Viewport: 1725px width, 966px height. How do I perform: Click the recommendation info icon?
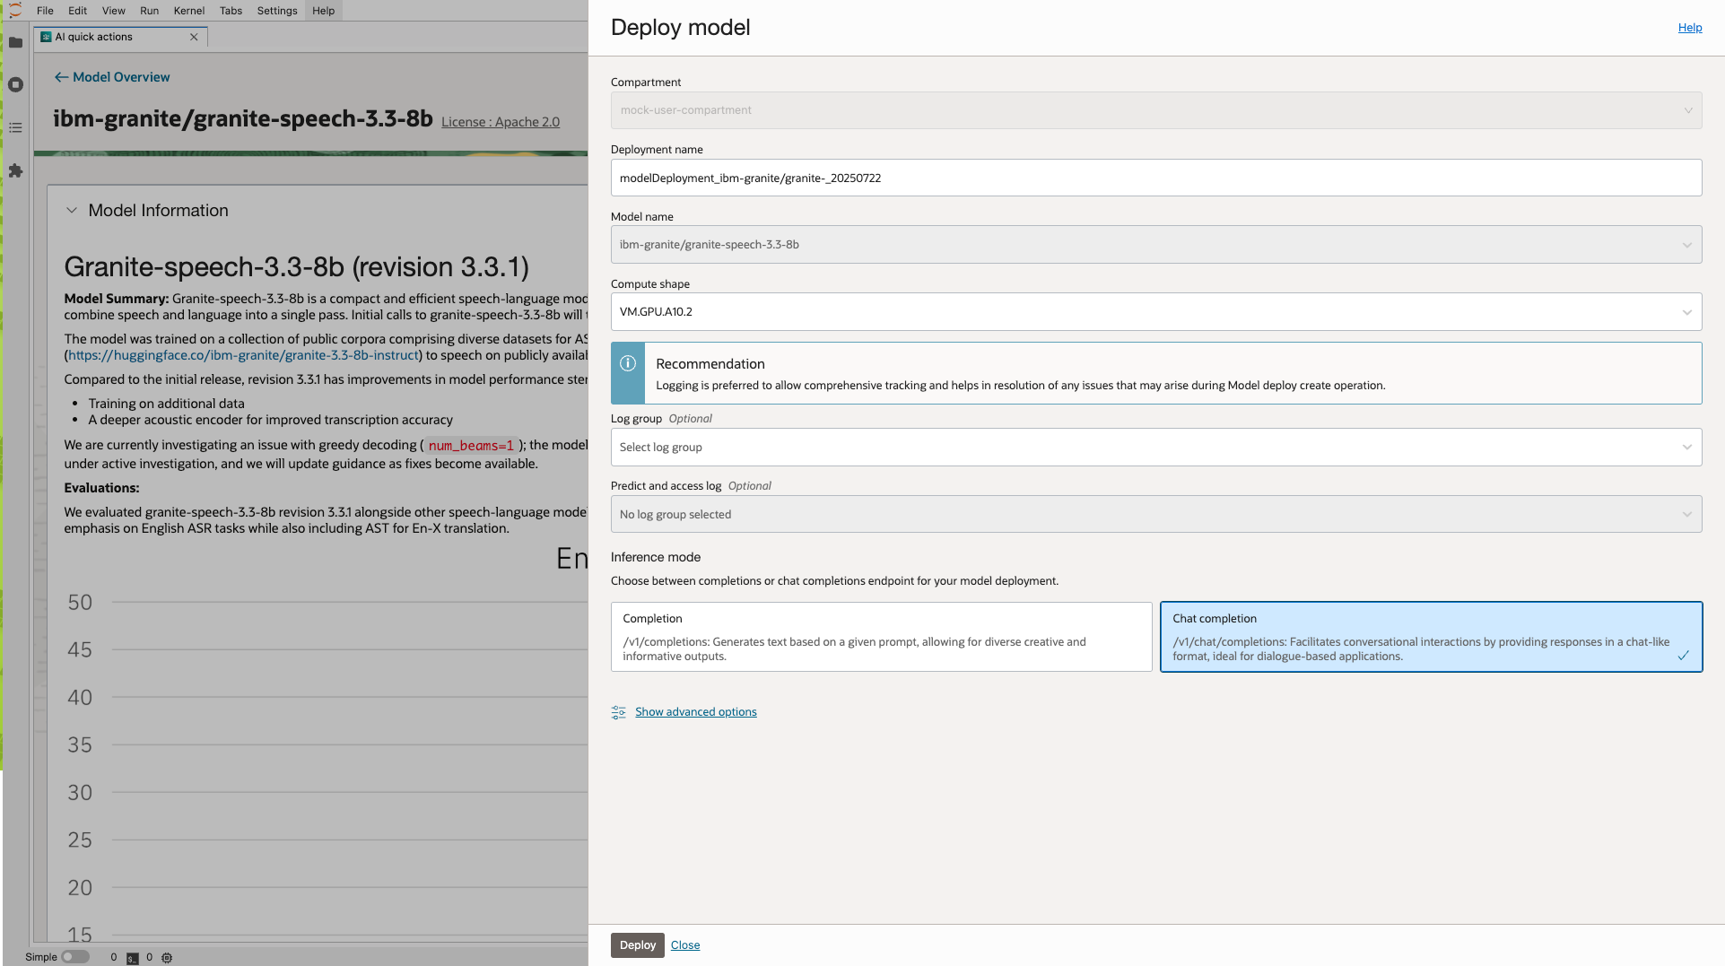(x=628, y=363)
